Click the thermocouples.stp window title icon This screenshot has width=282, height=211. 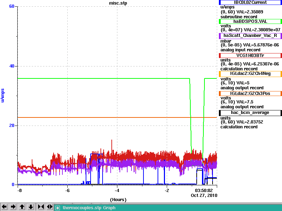click(57, 208)
